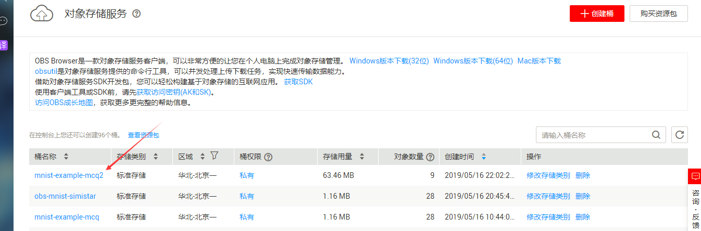This screenshot has height=231, width=701.
Task: Select 2019/05/16 22:02 creation time cell
Action: coord(480,175)
